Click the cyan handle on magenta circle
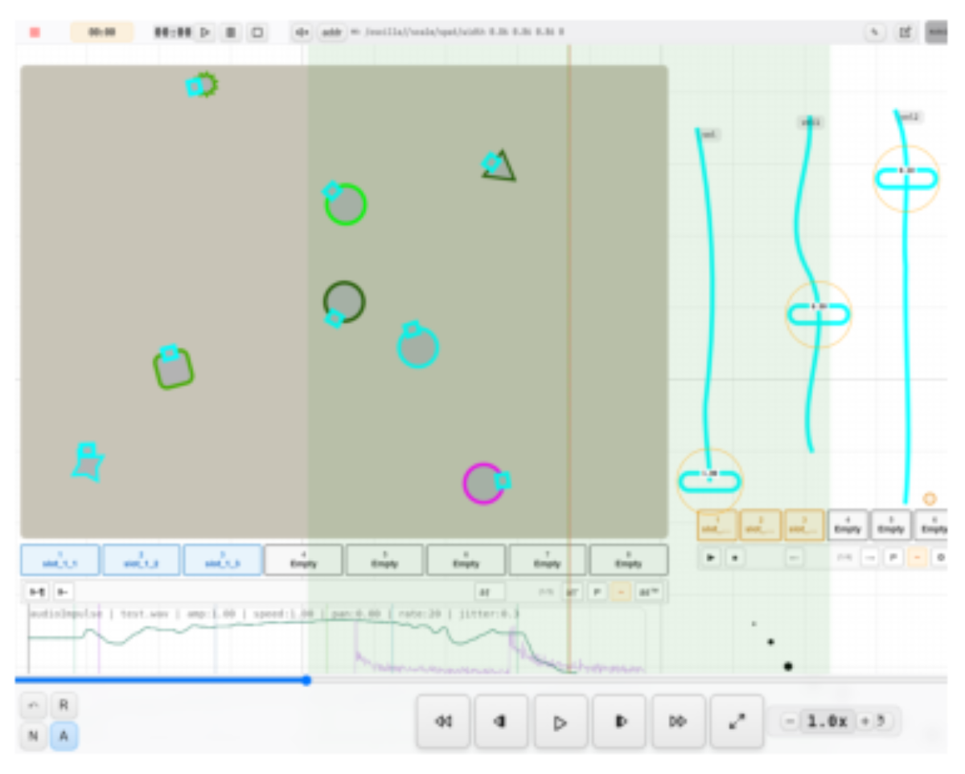This screenshot has height=774, width=965. pyautogui.click(x=503, y=481)
